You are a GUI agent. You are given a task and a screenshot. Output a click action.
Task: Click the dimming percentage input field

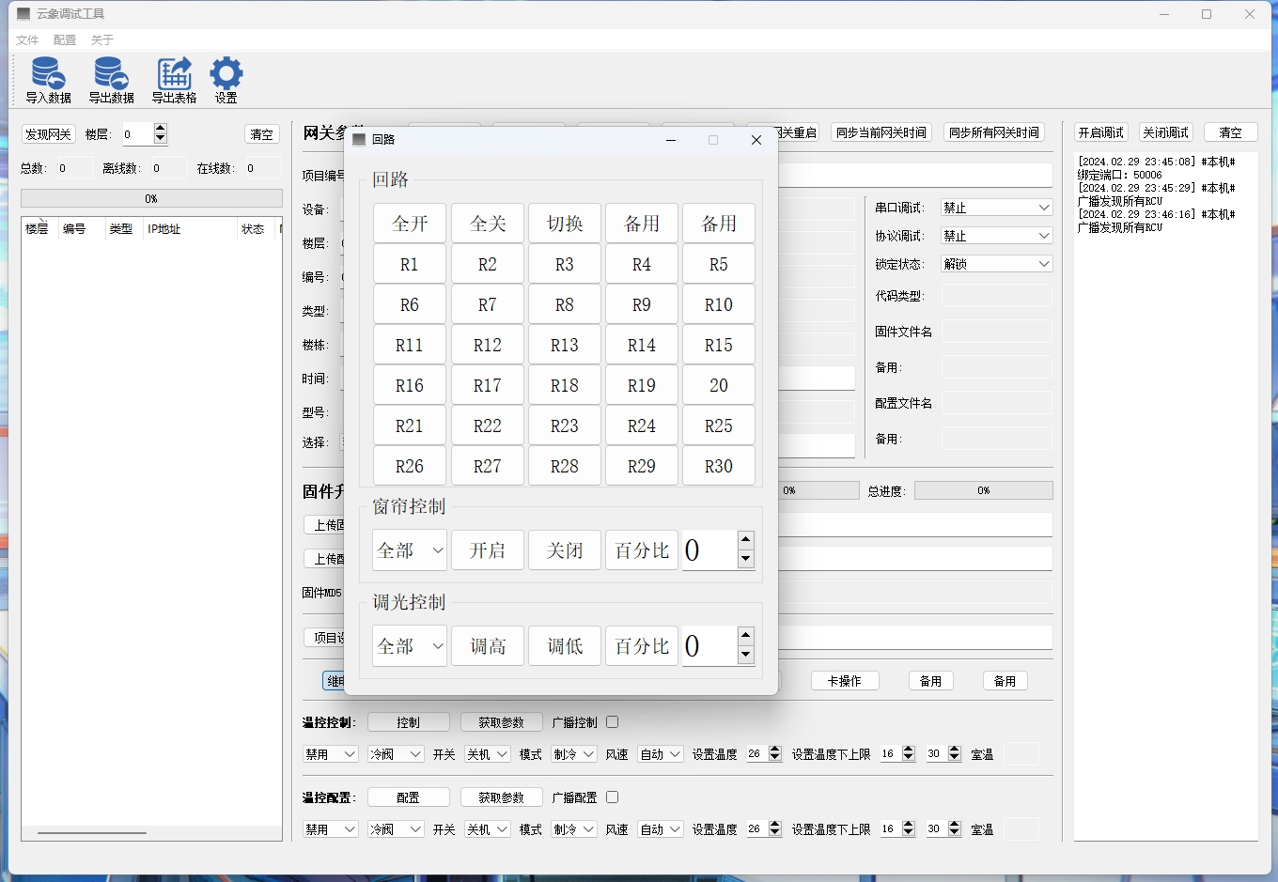tap(710, 646)
